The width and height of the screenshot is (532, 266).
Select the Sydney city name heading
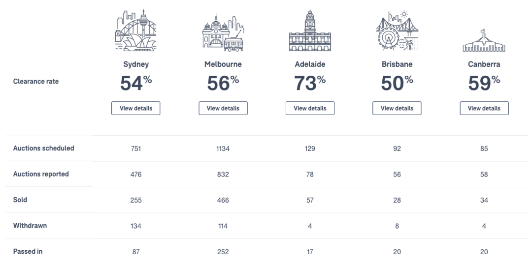coord(136,64)
